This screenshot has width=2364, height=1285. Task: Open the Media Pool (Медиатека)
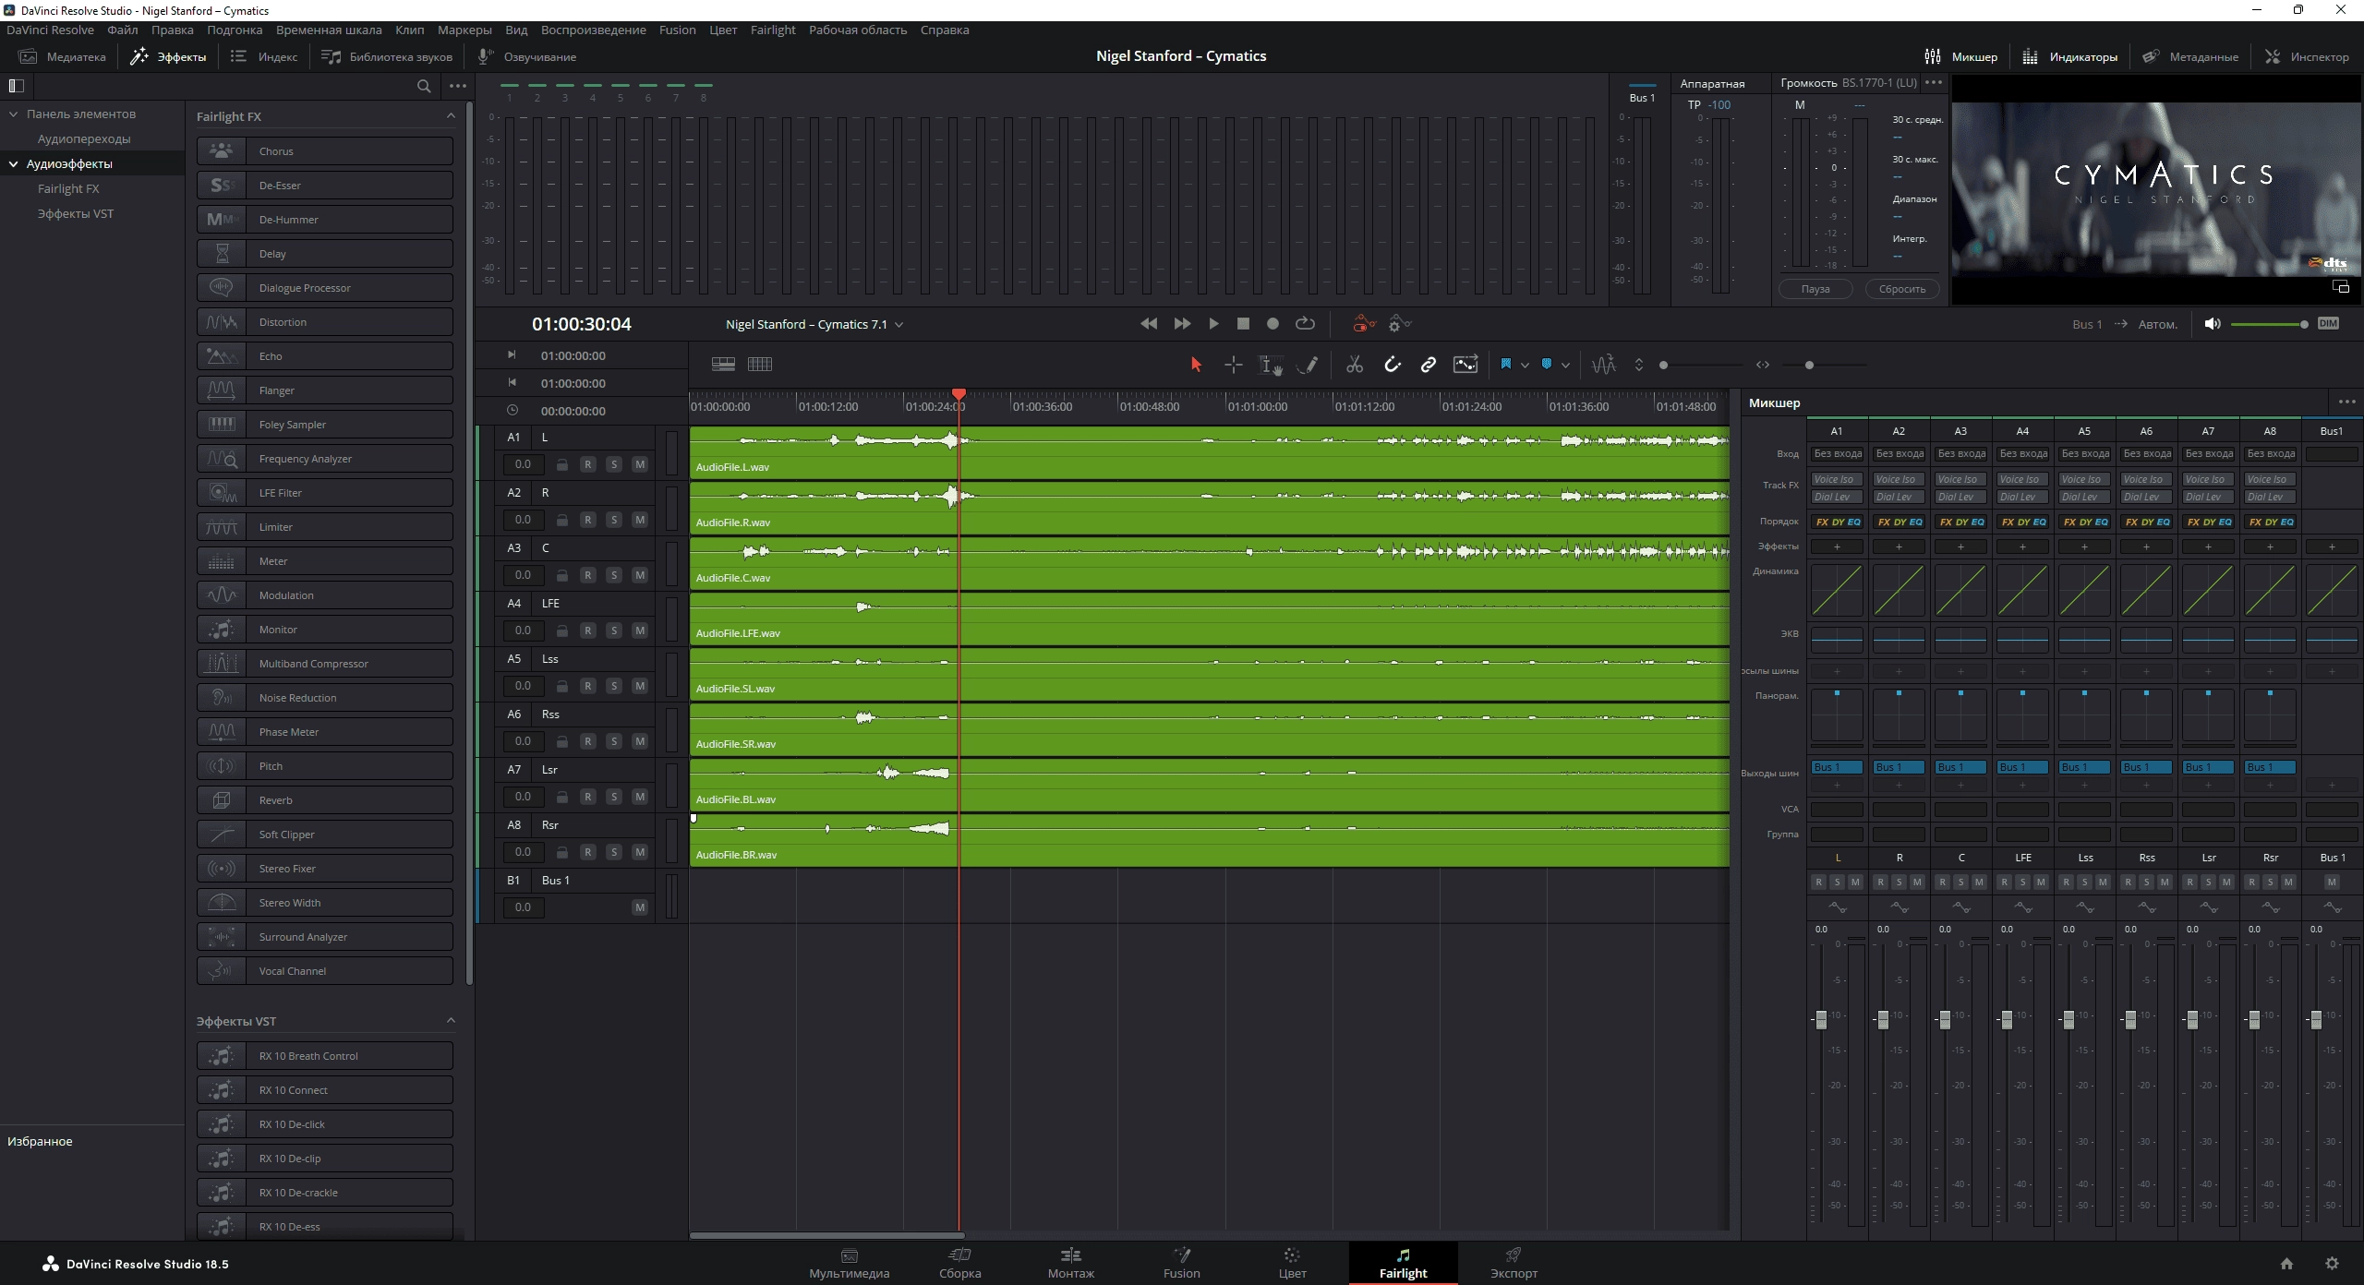point(63,56)
